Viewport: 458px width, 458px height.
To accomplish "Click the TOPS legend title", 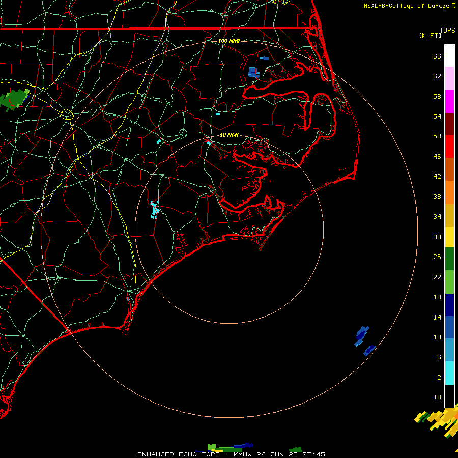I will [447, 30].
